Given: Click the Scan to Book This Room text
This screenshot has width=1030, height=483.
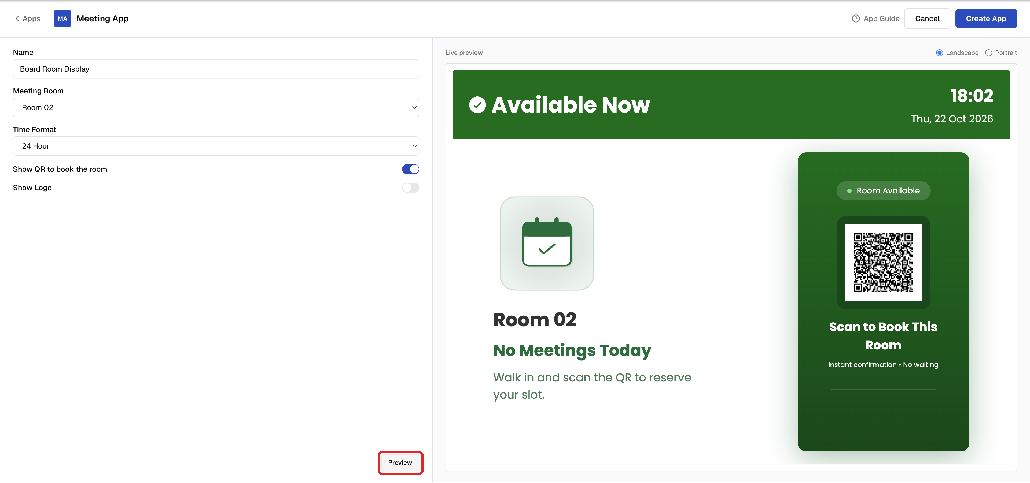Looking at the screenshot, I should pyautogui.click(x=883, y=336).
